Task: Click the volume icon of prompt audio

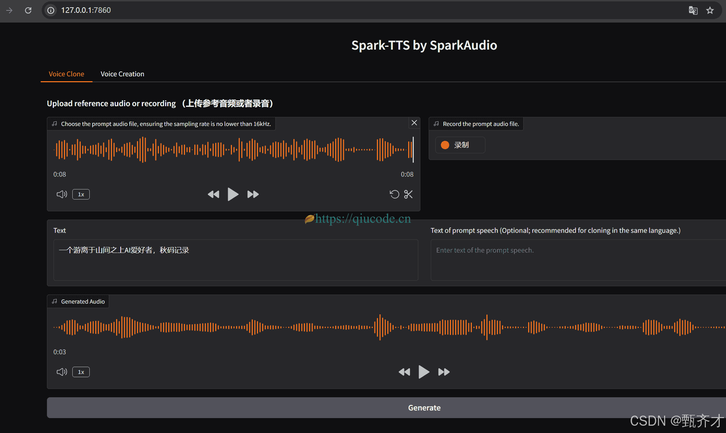Action: (x=62, y=194)
